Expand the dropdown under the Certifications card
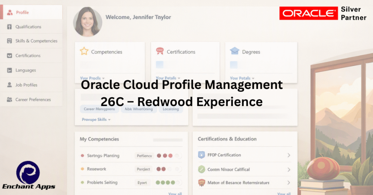The image size is (373, 195). [x=168, y=78]
